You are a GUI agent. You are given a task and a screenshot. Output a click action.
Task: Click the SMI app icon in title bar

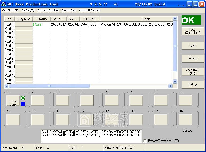coord(3,4)
